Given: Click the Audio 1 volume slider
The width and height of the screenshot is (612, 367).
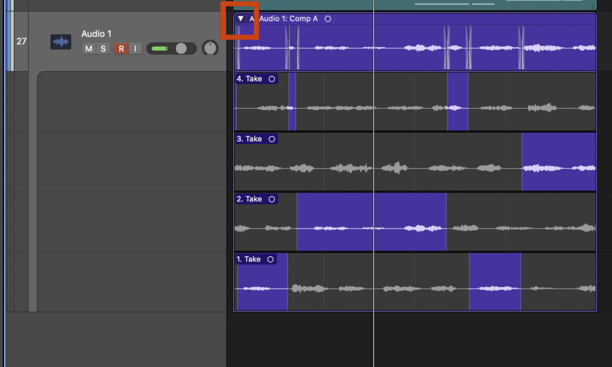Looking at the screenshot, I should pyautogui.click(x=172, y=48).
